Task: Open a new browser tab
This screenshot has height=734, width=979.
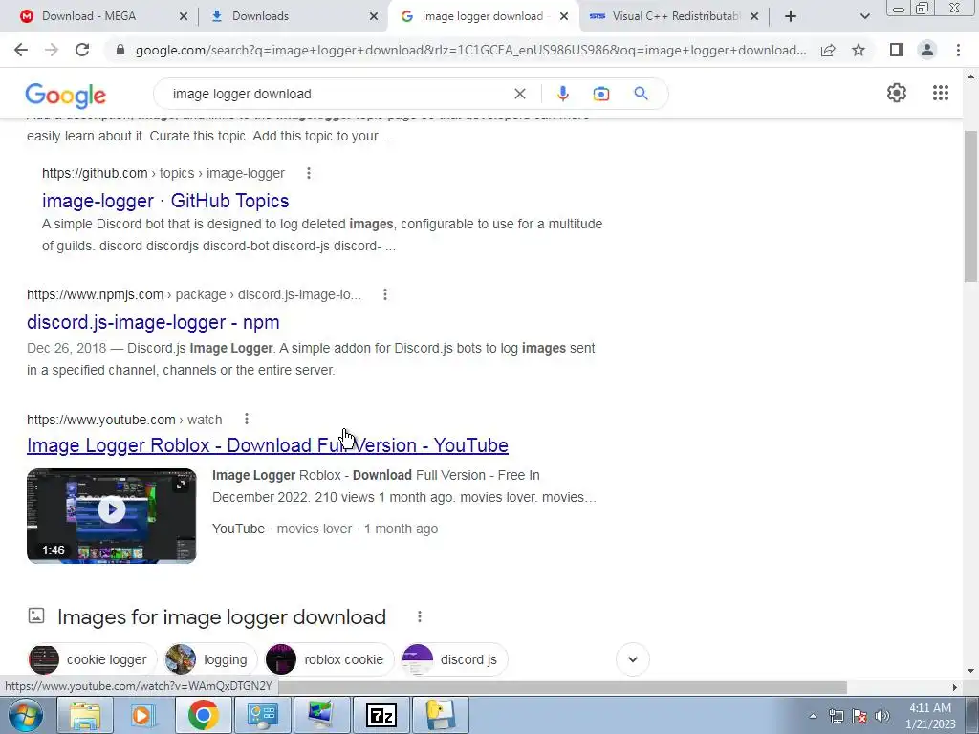Action: click(791, 16)
